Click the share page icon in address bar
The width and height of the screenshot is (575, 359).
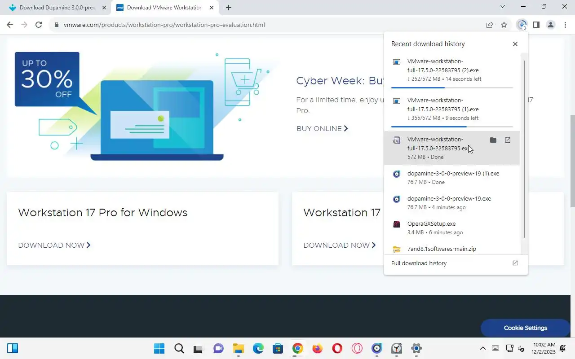point(490,25)
